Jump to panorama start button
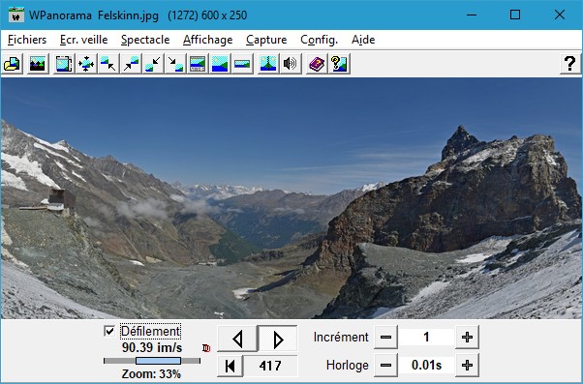583x384 pixels. 230,366
